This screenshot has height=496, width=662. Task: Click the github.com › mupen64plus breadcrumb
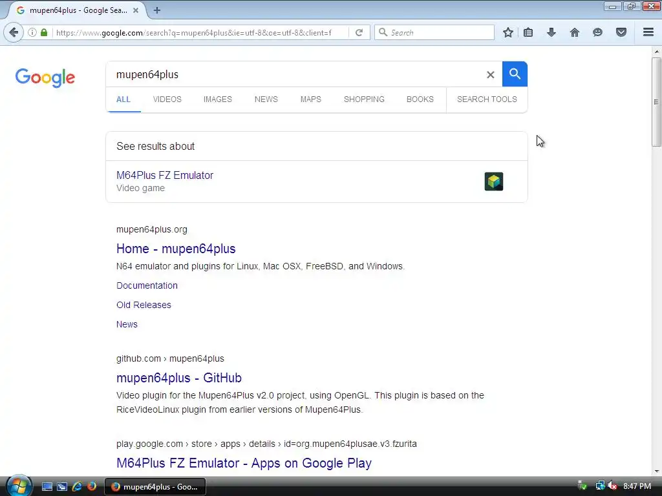(x=170, y=358)
